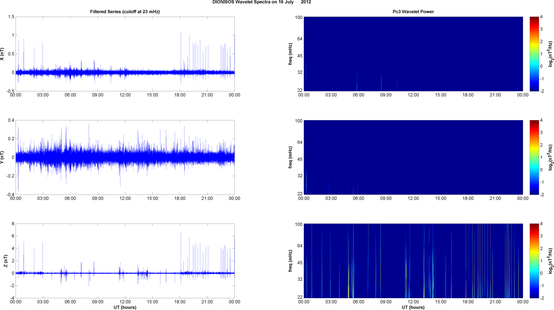The image size is (554, 310).
Task: Click the Y (nT) filtered series plot
Action: pyautogui.click(x=125, y=158)
